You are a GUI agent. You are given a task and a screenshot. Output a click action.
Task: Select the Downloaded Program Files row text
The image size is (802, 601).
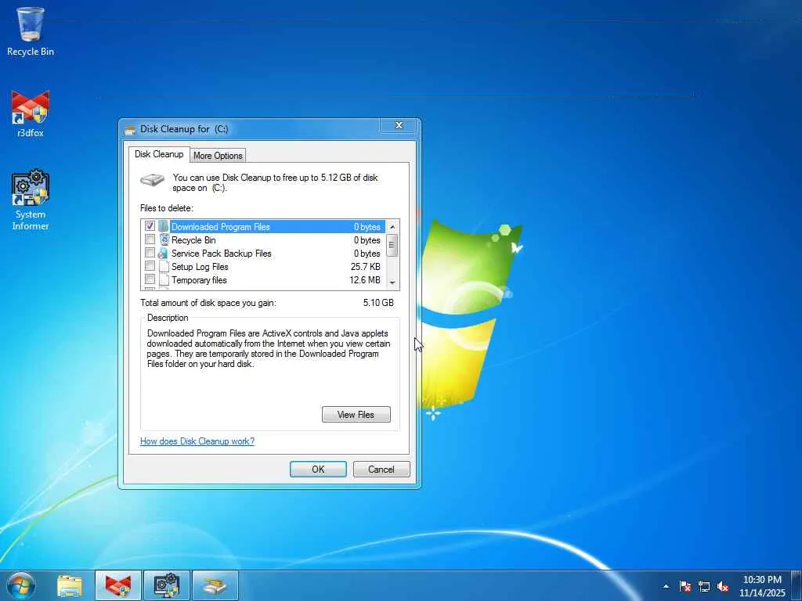pyautogui.click(x=220, y=227)
